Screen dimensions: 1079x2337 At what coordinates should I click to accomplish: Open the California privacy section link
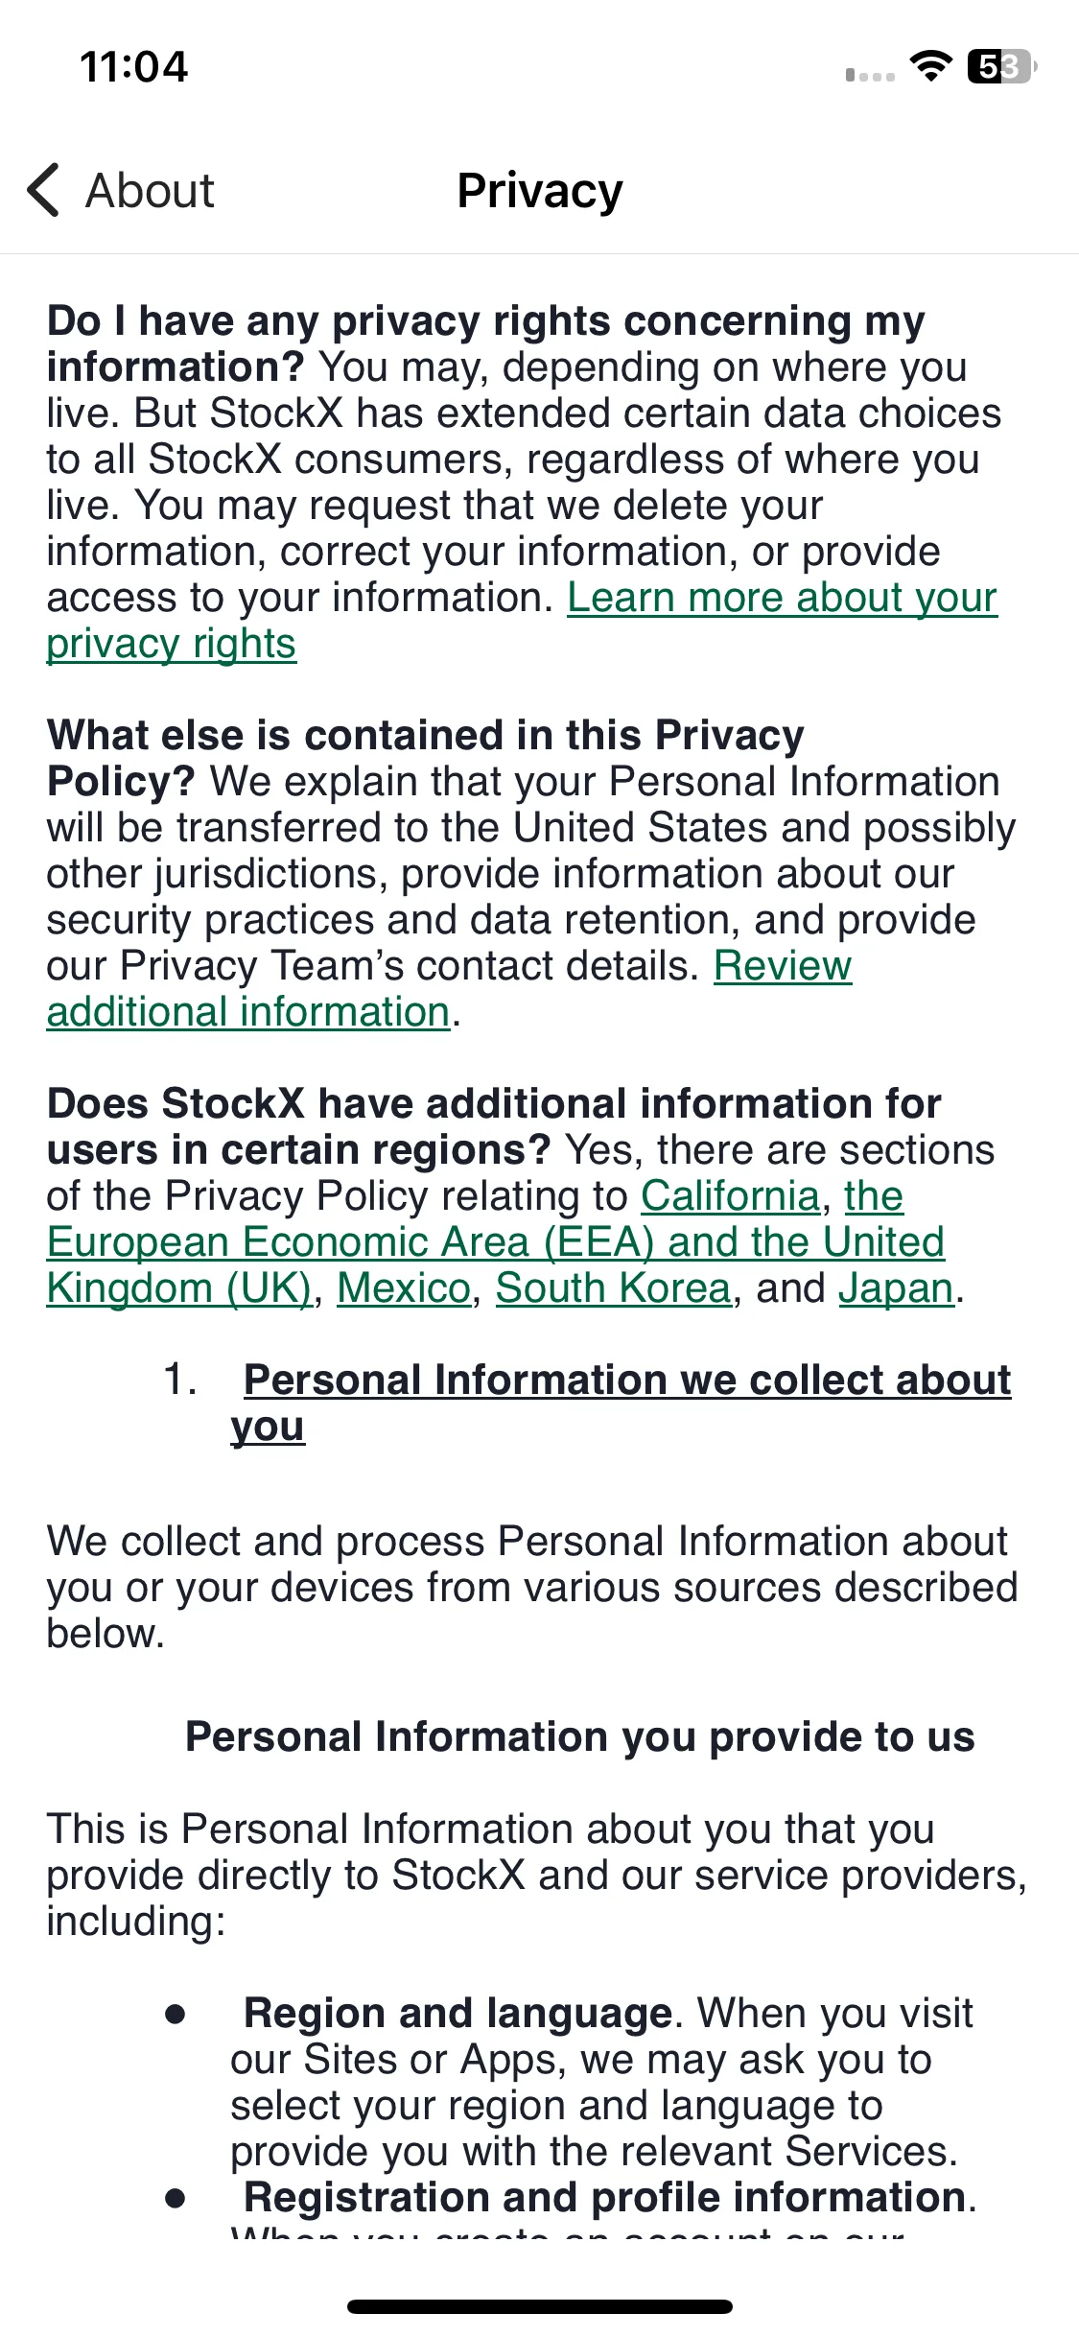pyautogui.click(x=730, y=1196)
